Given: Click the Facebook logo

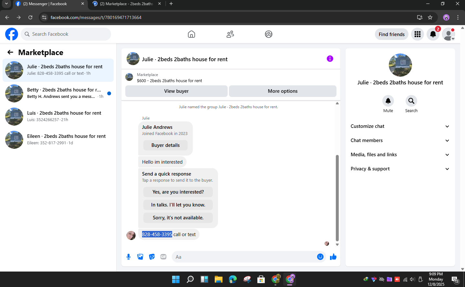Looking at the screenshot, I should tap(12, 34).
